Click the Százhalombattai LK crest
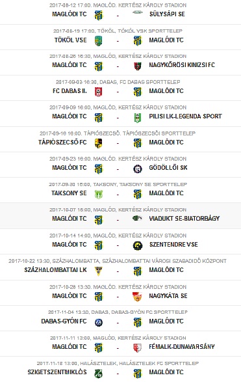This screenshot has height=382, width=241. pyautogui.click(x=99, y=271)
